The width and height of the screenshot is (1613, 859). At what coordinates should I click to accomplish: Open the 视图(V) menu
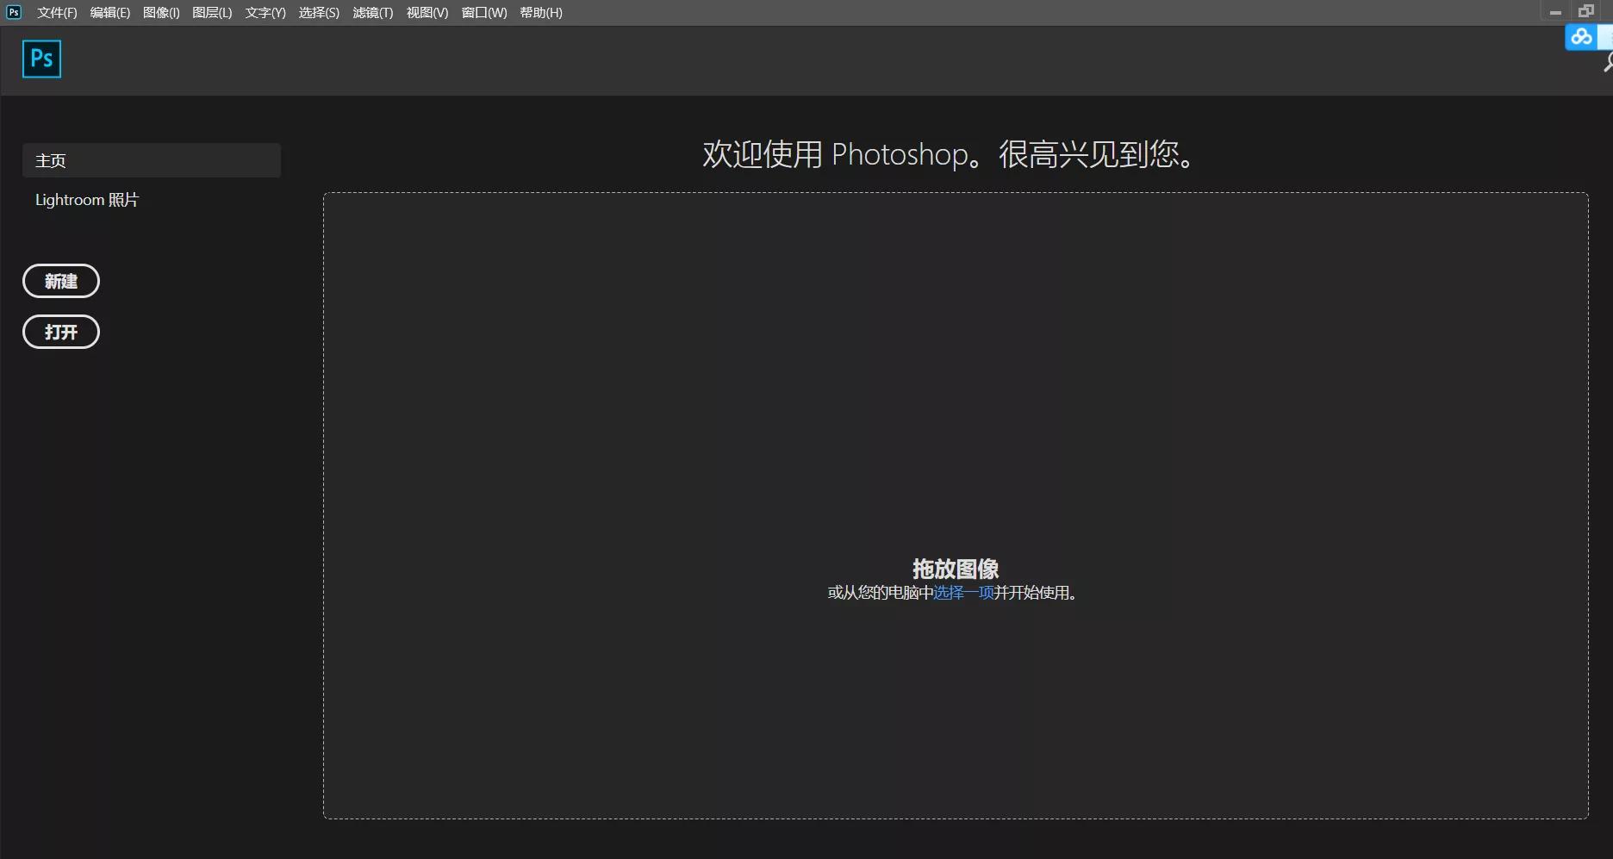pyautogui.click(x=427, y=13)
